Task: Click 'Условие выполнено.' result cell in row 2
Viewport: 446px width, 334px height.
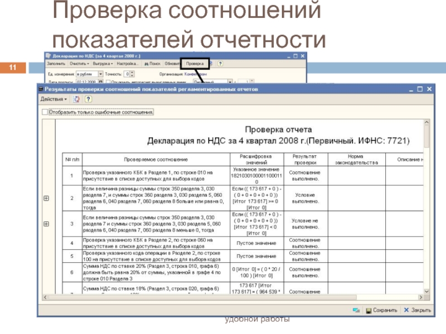Action: click(306, 198)
